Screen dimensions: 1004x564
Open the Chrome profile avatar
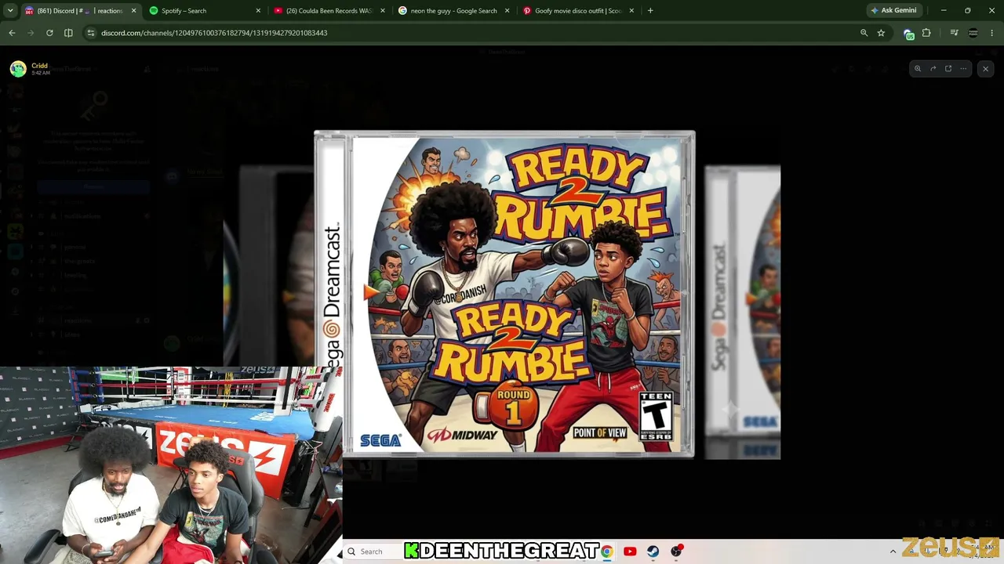[x=973, y=33]
